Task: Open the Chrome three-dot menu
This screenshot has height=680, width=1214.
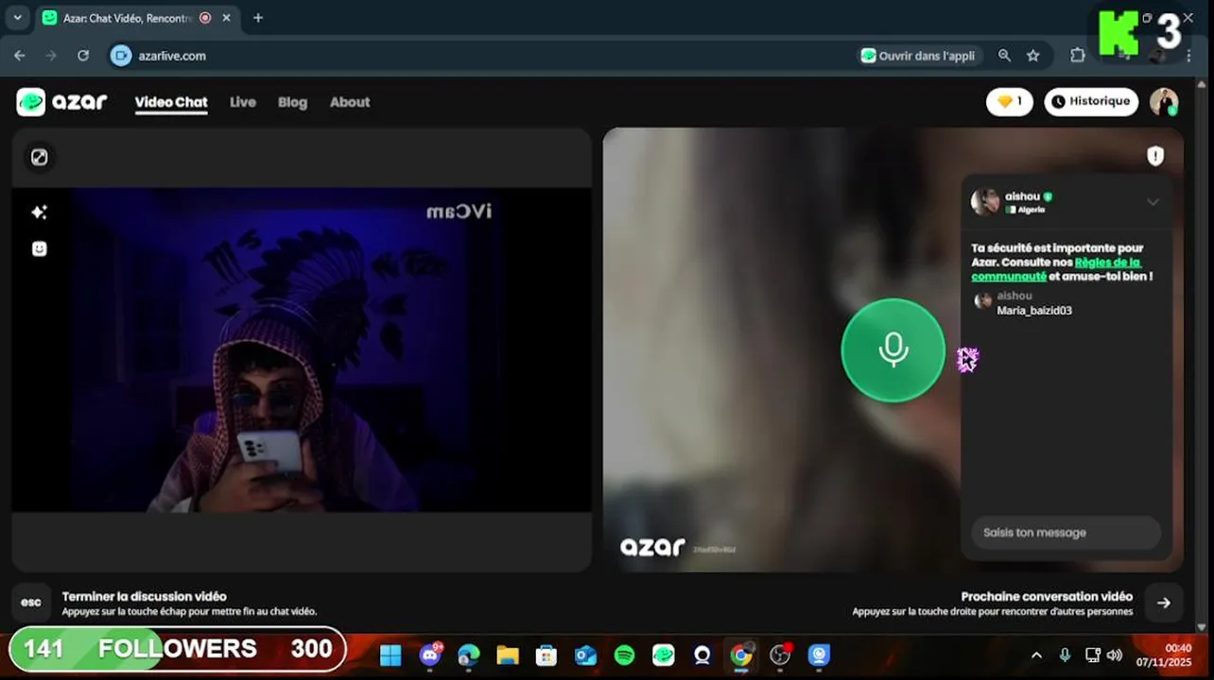Action: point(1188,56)
